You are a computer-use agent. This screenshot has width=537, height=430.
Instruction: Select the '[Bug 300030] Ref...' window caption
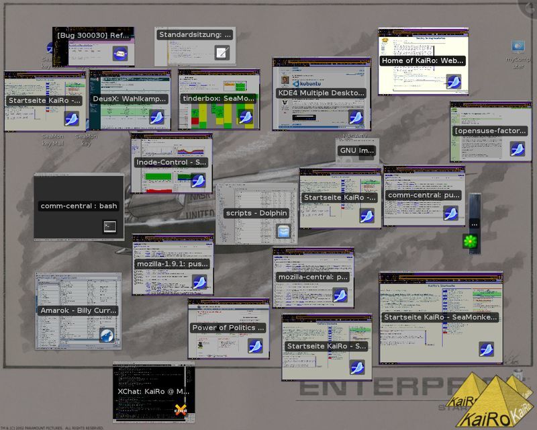point(93,36)
